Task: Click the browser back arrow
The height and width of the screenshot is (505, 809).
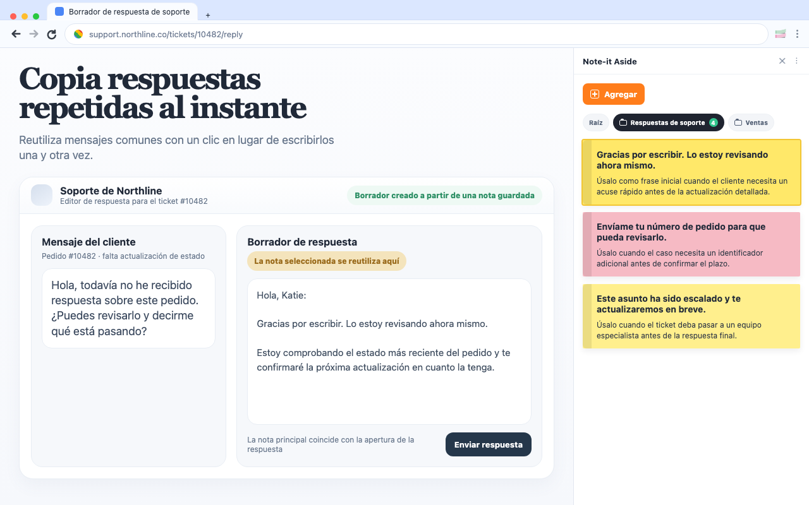Action: tap(16, 33)
